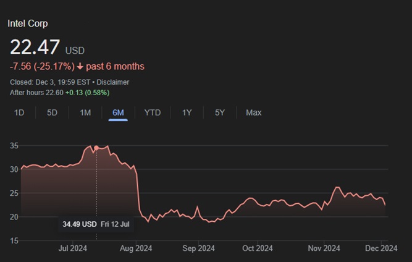Click the 35 y-axis label

14,146
